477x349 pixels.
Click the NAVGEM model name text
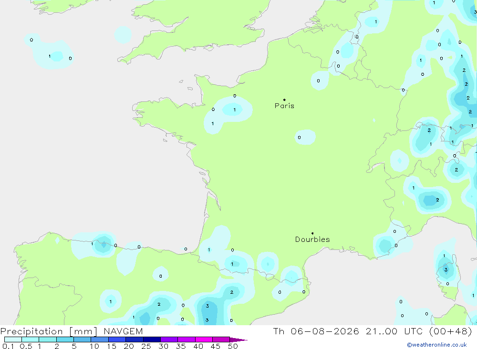pos(123,331)
